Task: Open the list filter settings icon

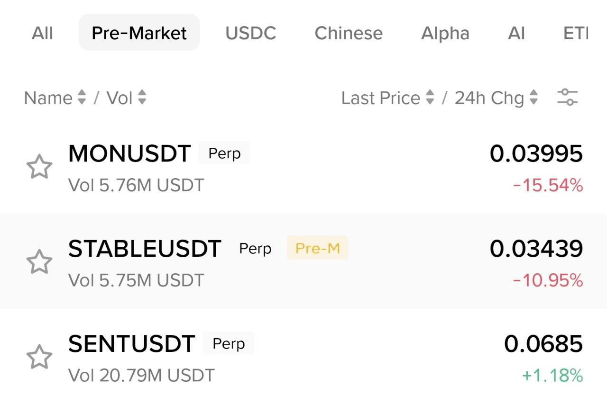Action: tap(567, 98)
